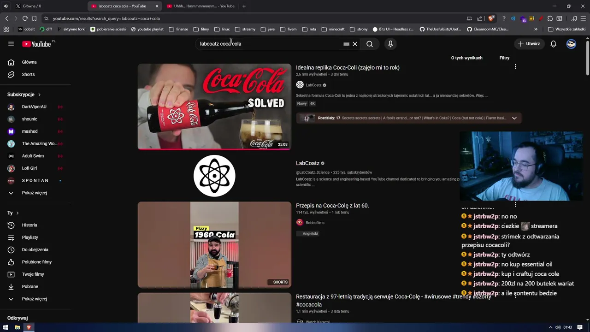Open Restauracja z 97-letnią tradycją video title
This screenshot has width=590, height=332.
(393, 301)
